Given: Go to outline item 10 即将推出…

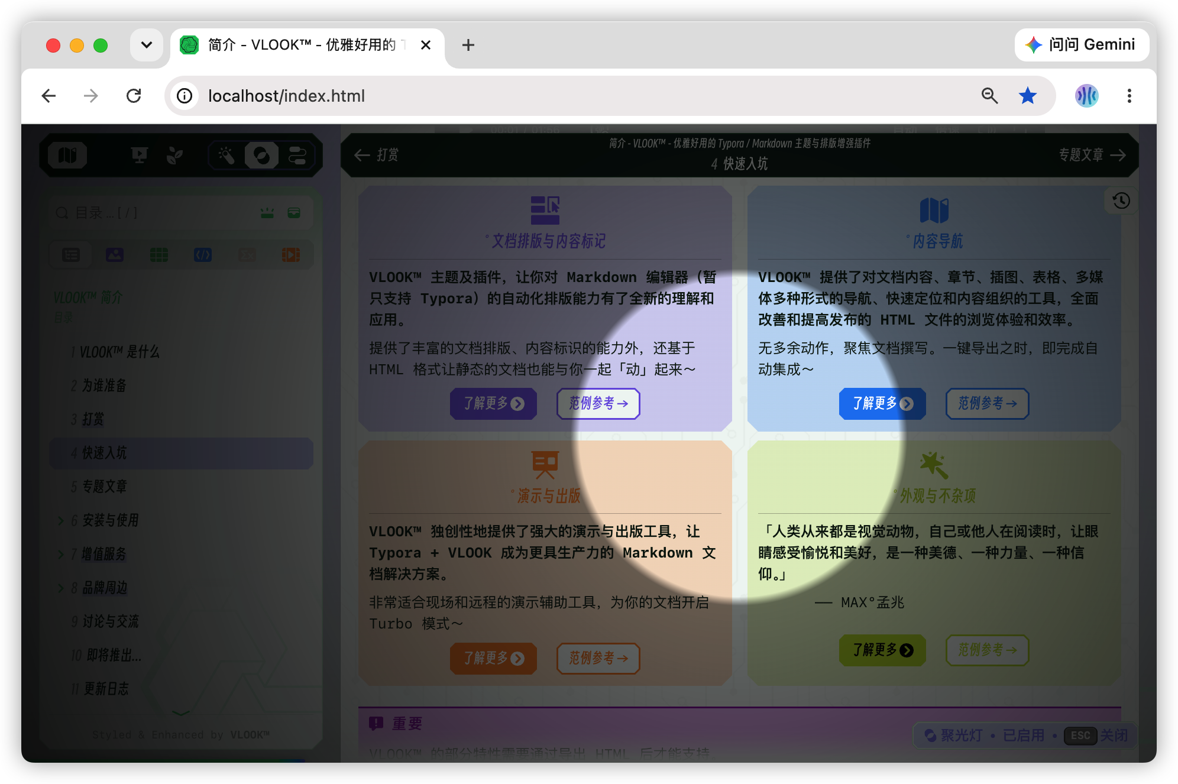Looking at the screenshot, I should (x=106, y=655).
